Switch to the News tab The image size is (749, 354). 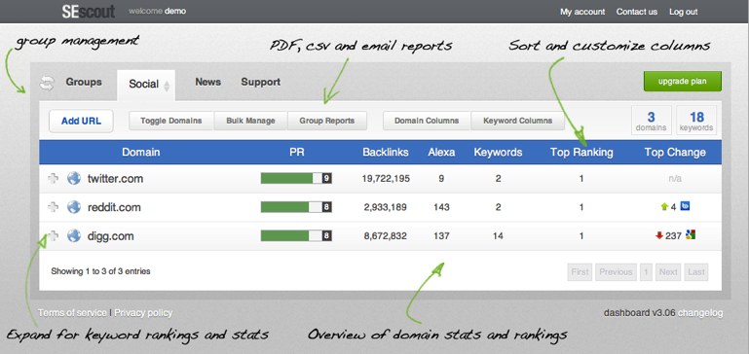coord(207,82)
